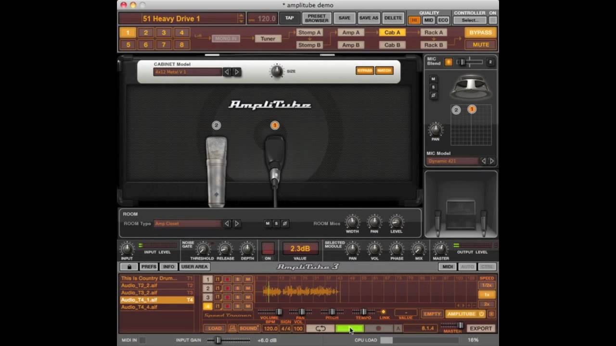Click the speaker cone image in mic panel
616x346 pixels.
pos(471,87)
